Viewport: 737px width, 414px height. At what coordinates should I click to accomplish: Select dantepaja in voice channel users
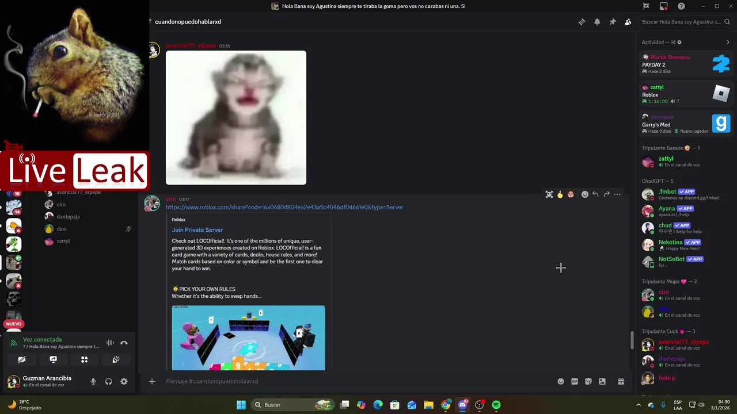coord(88,217)
